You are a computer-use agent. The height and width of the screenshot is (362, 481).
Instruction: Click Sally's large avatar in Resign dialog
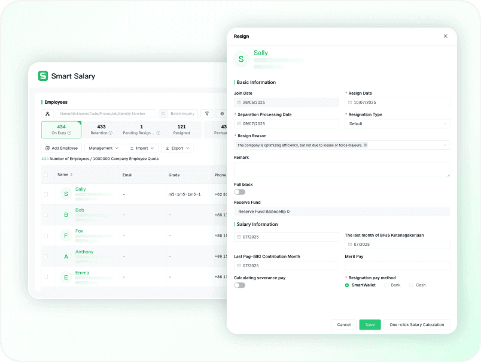pyautogui.click(x=241, y=59)
